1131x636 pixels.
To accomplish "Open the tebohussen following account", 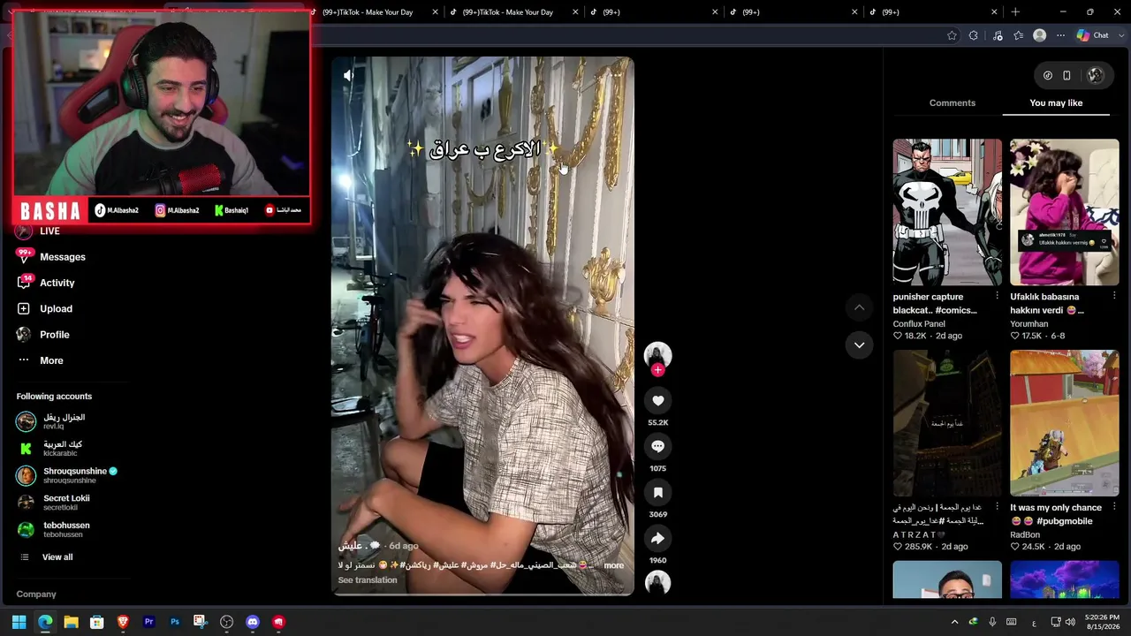I will [x=53, y=529].
